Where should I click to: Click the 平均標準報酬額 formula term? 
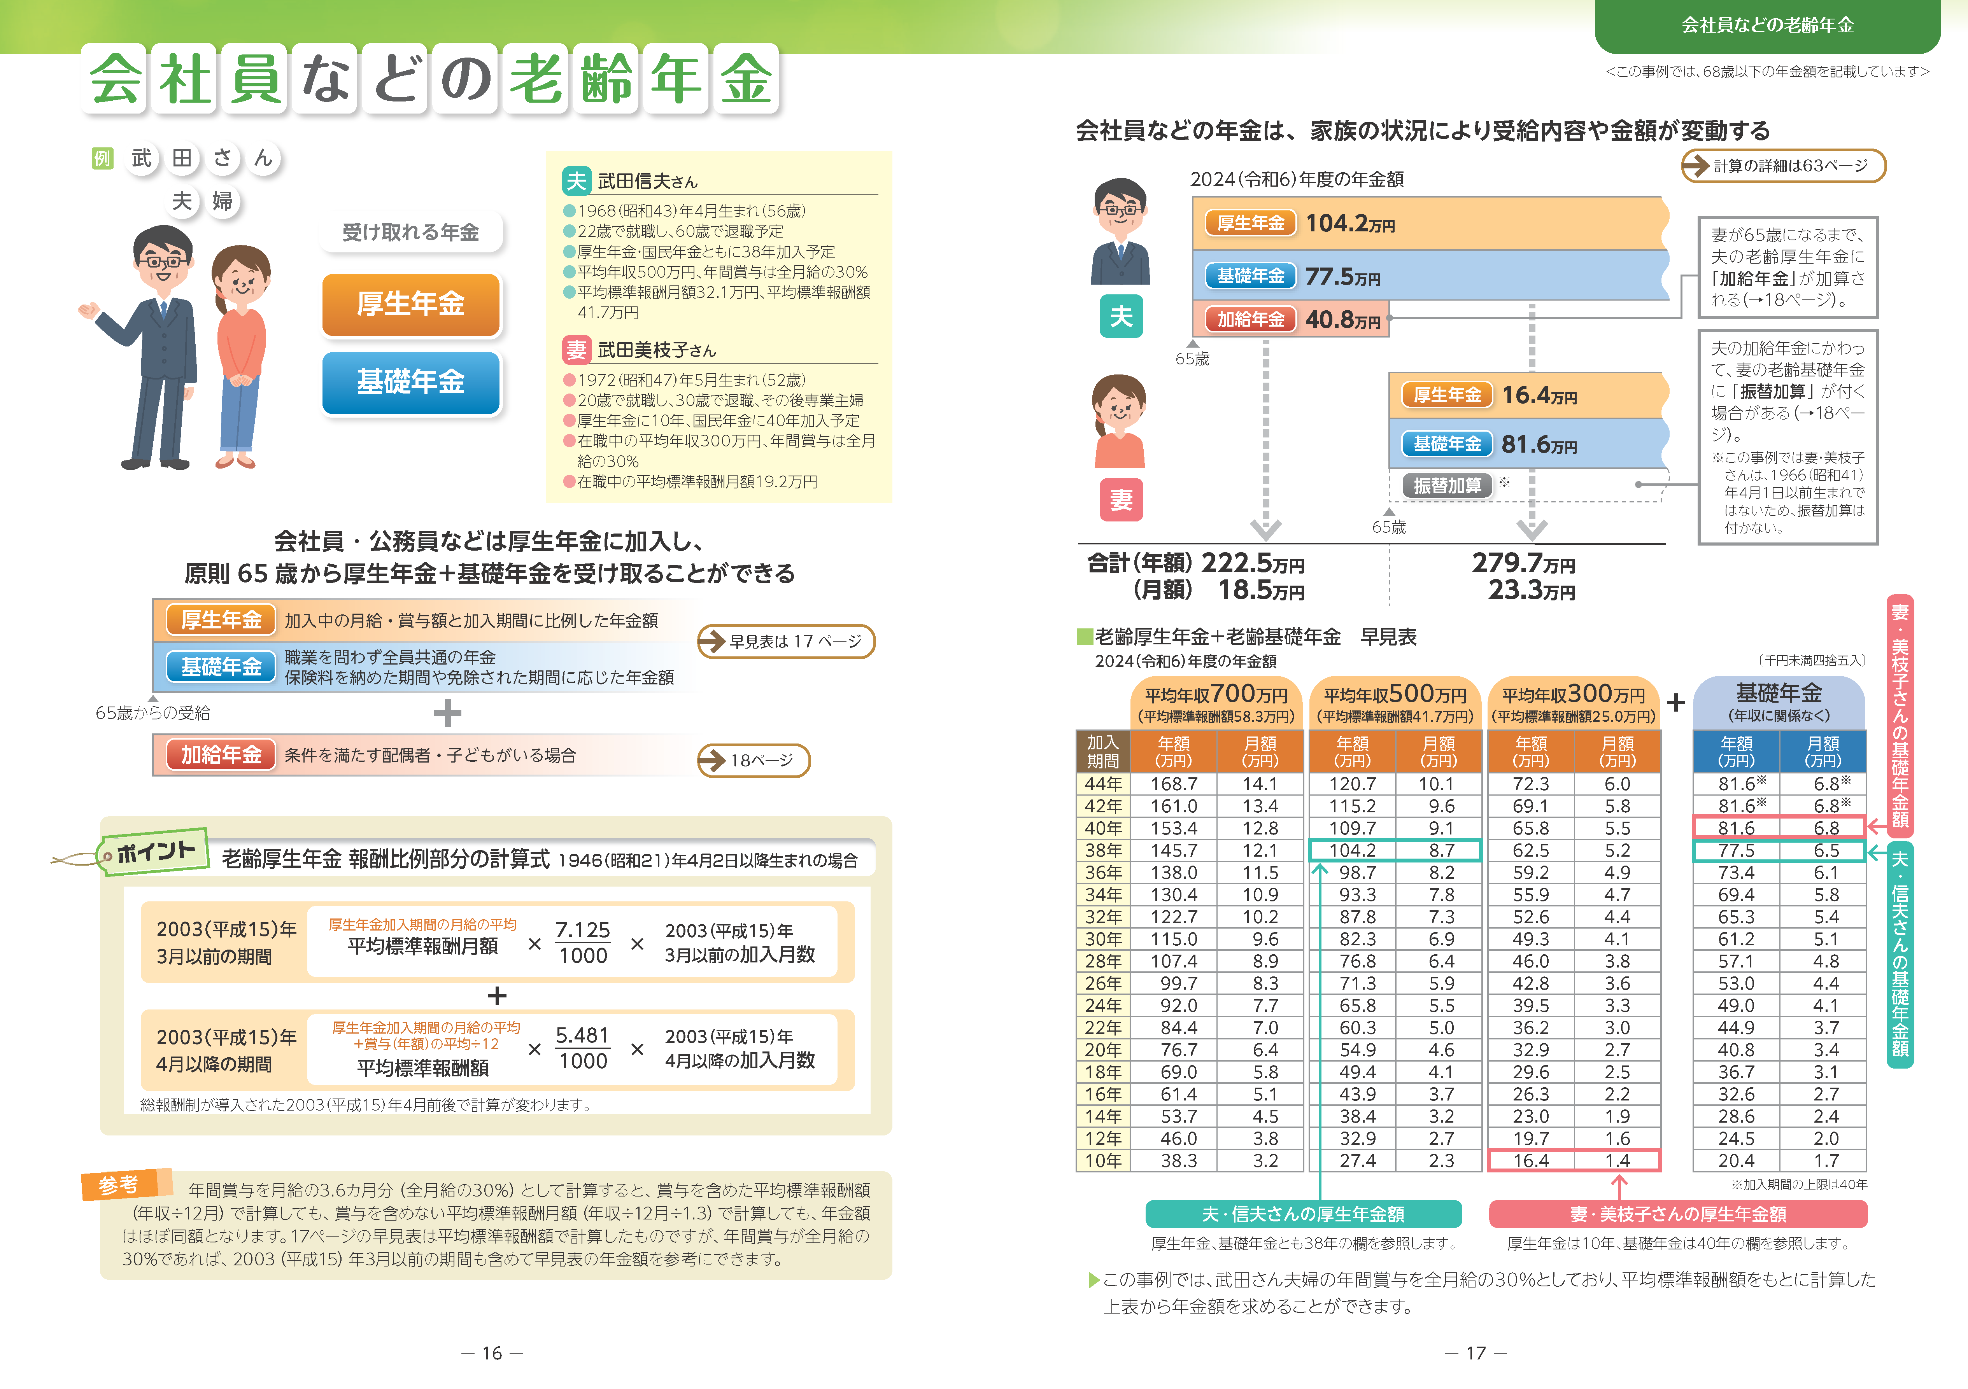pyautogui.click(x=422, y=1069)
